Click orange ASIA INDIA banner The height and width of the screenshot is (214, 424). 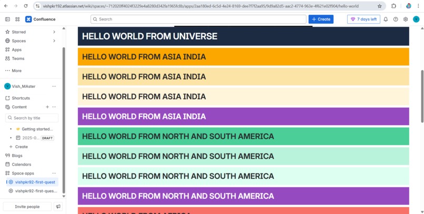pyautogui.click(x=244, y=57)
